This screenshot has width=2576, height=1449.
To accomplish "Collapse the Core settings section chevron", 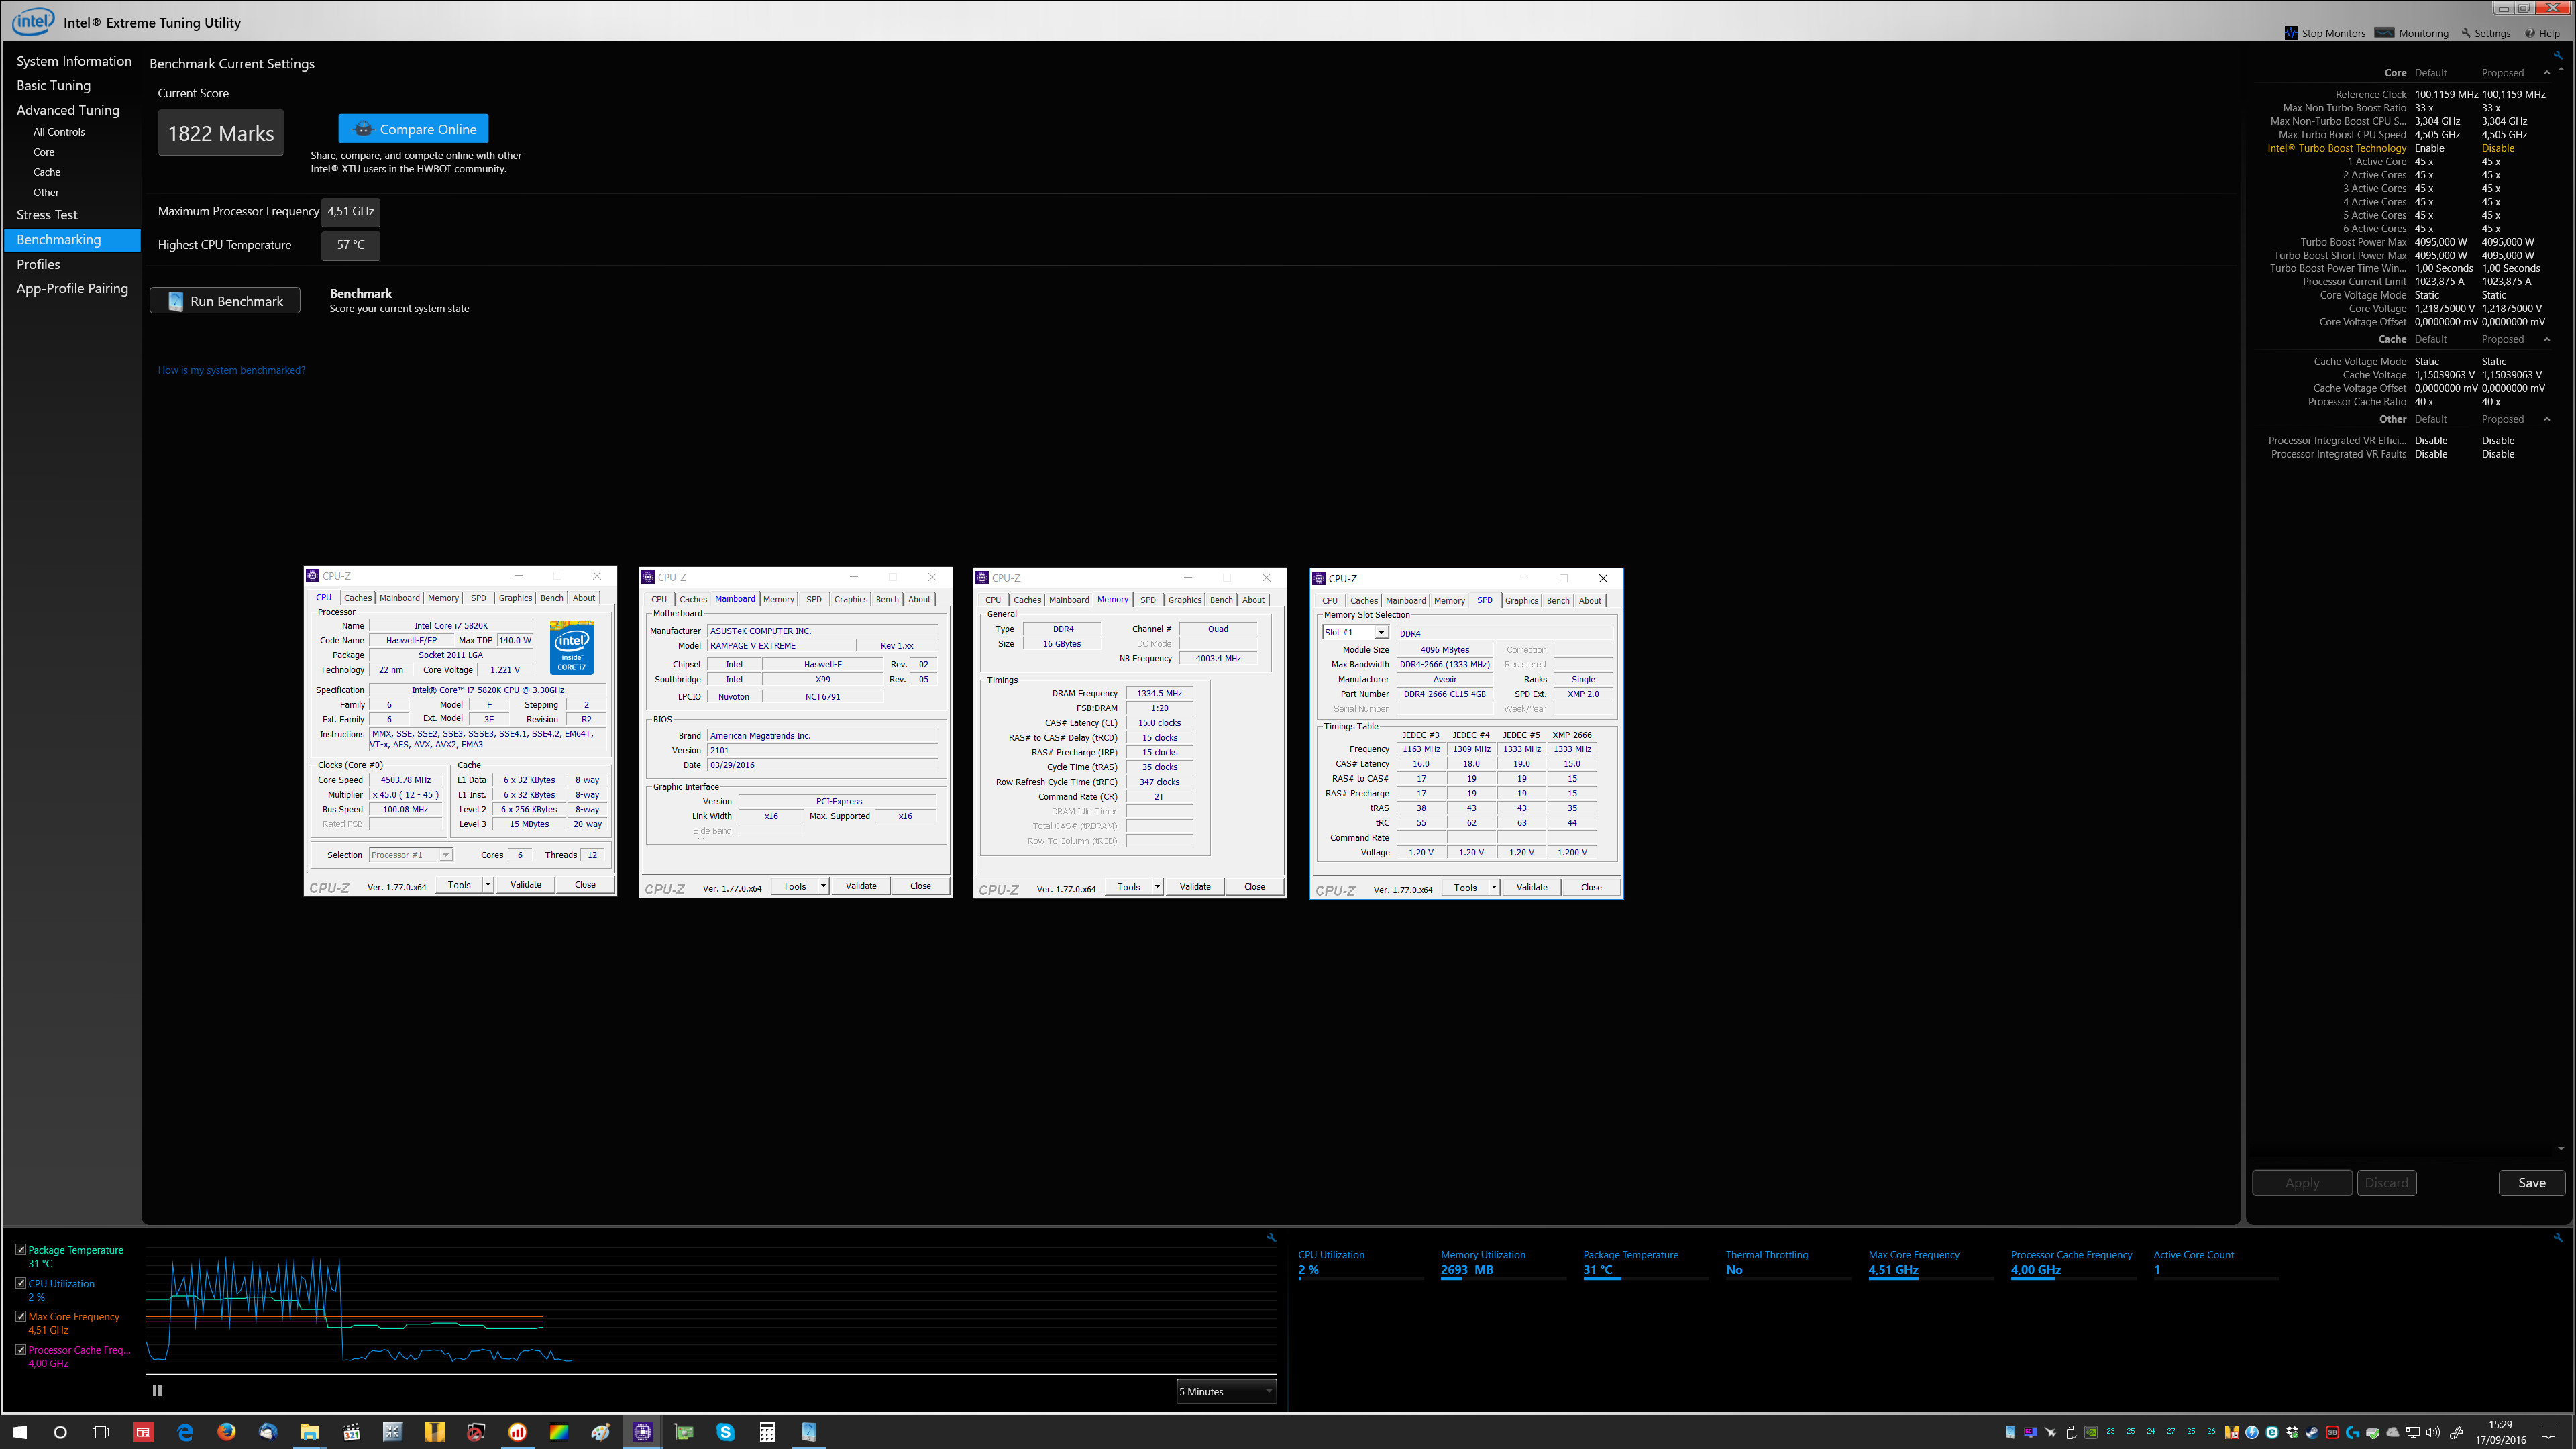I will click(2546, 73).
